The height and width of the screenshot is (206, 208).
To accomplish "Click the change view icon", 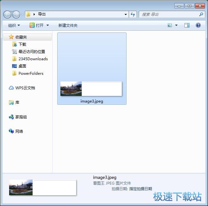I will pyautogui.click(x=170, y=25).
